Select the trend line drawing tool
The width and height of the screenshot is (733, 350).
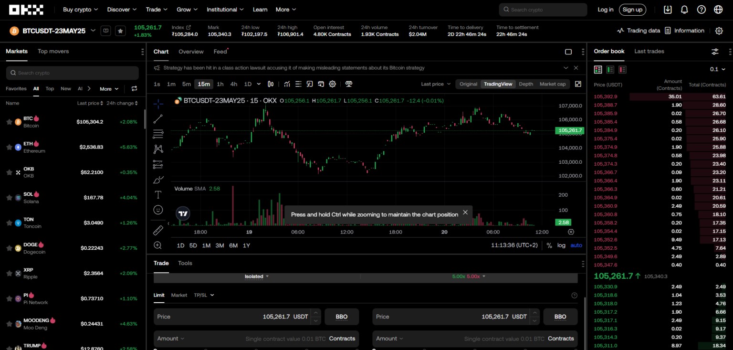coord(158,118)
